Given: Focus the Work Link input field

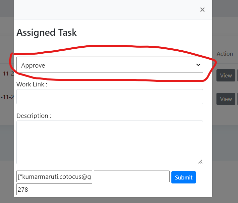Looking at the screenshot, I should [109, 97].
